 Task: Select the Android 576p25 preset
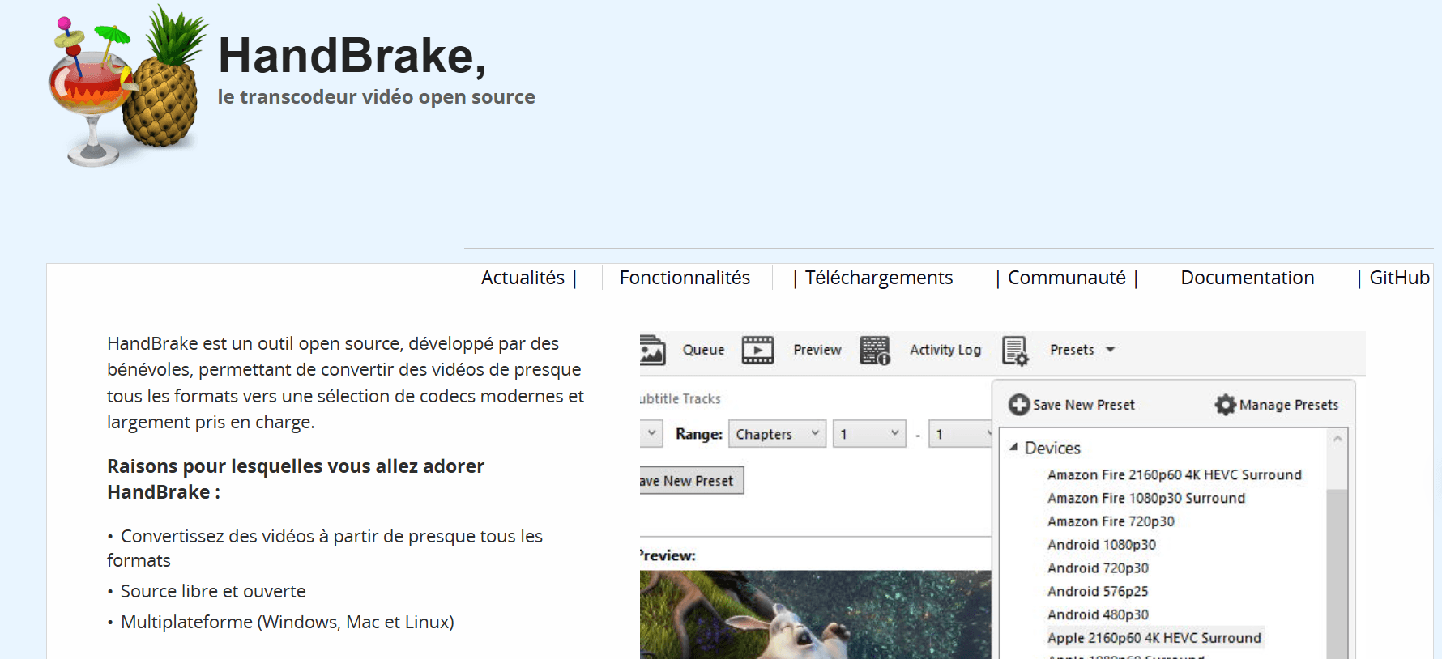point(1098,592)
